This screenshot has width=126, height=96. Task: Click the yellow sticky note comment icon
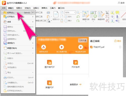[117, 13]
